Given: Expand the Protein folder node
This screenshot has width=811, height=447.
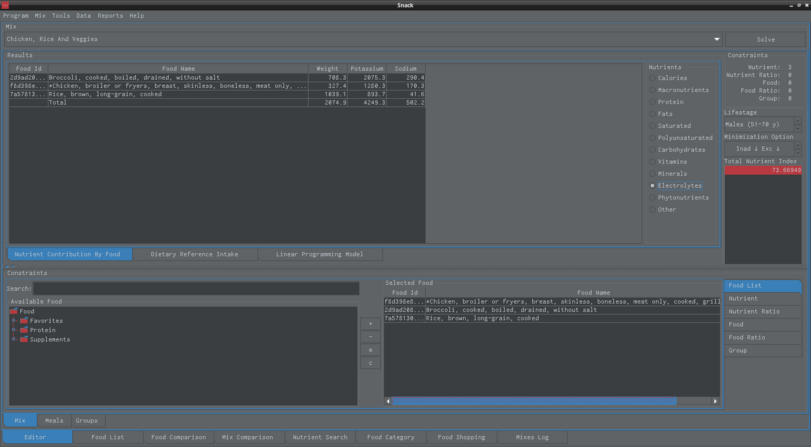Looking at the screenshot, I should click(x=14, y=331).
